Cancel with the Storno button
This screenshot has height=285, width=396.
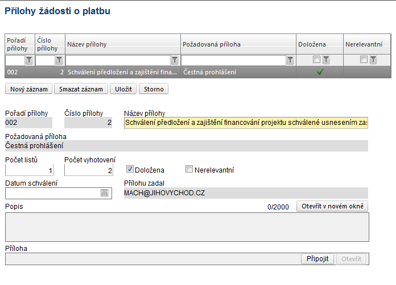pyautogui.click(x=154, y=89)
